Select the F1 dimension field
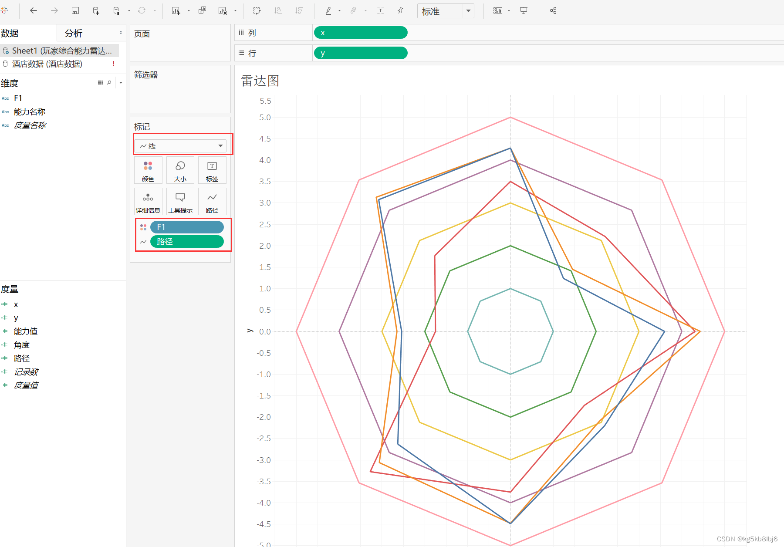 [x=18, y=98]
